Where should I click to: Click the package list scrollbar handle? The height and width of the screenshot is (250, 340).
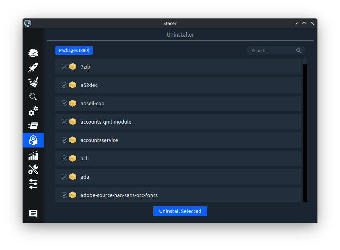tap(305, 61)
